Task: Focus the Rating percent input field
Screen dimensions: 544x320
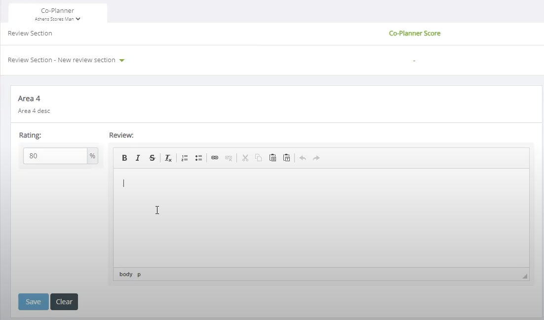Action: coord(55,156)
